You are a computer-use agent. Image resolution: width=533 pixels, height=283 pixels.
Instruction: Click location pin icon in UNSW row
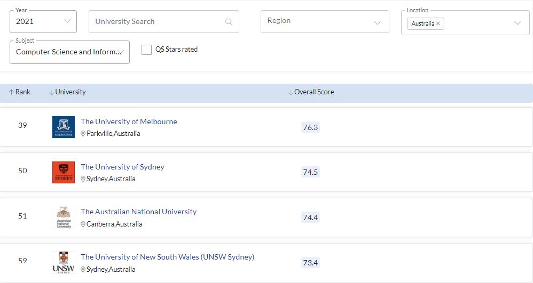coord(83,270)
